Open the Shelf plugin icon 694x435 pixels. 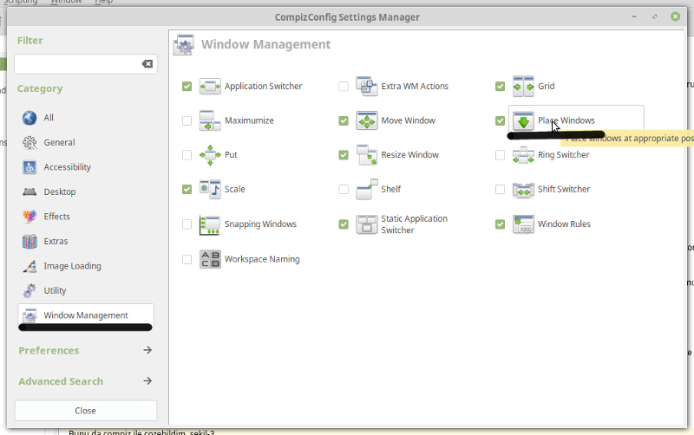[366, 189]
